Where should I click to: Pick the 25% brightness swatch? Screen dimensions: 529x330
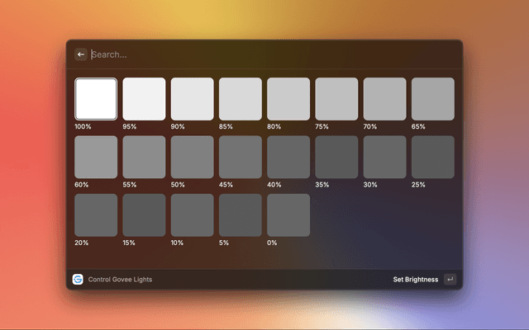point(433,157)
